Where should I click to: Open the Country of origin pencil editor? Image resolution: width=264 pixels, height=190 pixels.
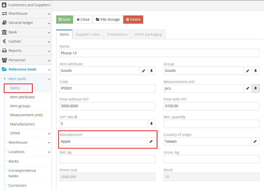pyautogui.click(x=255, y=141)
